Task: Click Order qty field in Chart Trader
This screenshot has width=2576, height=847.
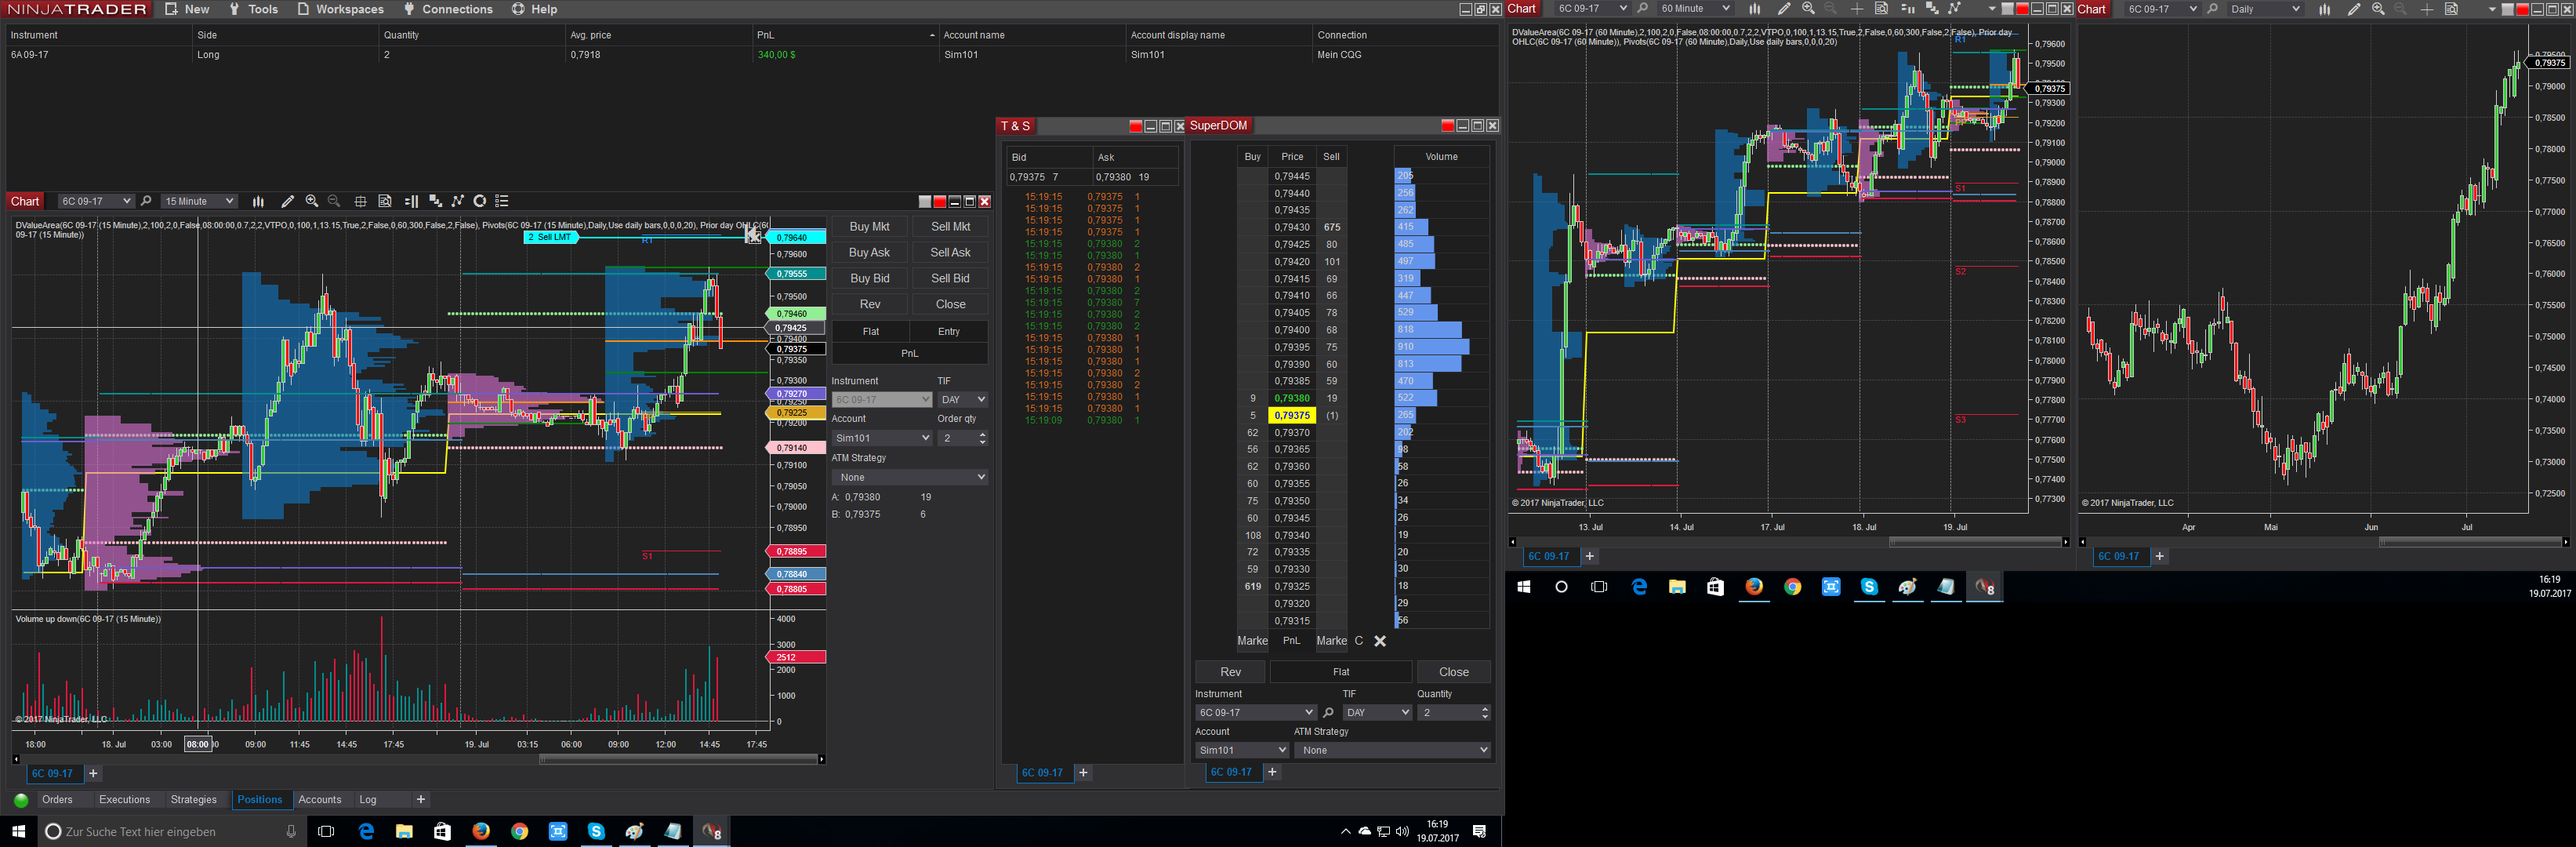Action: click(962, 438)
